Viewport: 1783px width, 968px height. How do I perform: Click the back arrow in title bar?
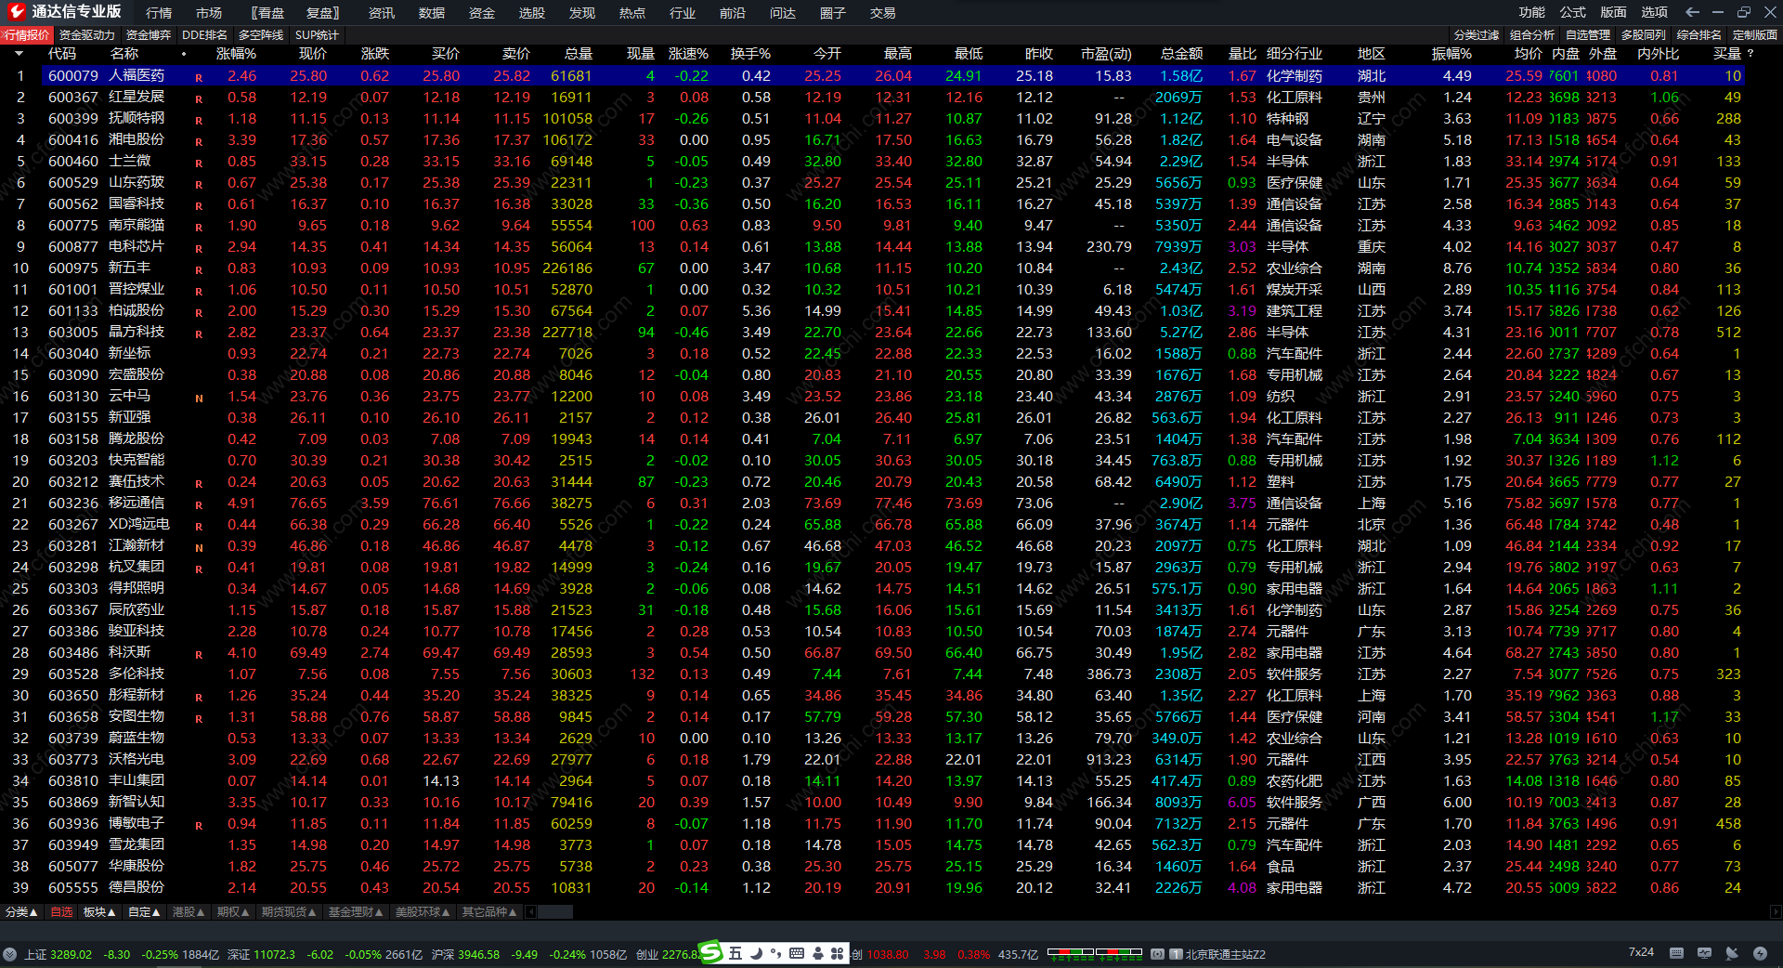[x=1692, y=12]
